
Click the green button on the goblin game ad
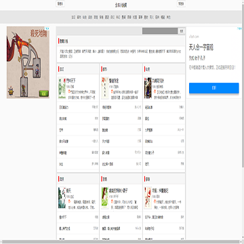(x=44, y=94)
